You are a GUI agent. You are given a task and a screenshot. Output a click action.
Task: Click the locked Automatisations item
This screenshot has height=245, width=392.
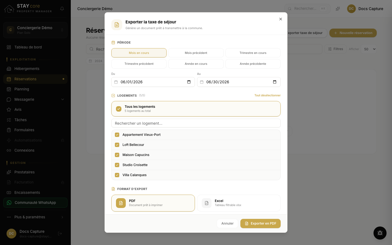point(35,140)
